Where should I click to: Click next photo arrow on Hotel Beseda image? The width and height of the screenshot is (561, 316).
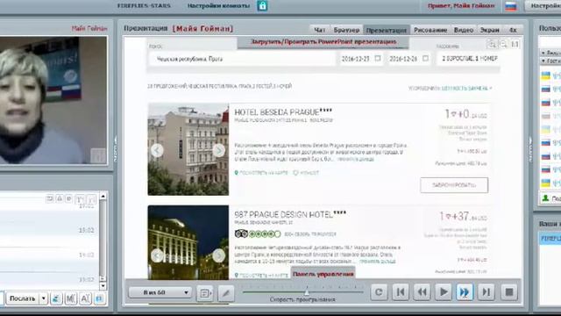218,150
